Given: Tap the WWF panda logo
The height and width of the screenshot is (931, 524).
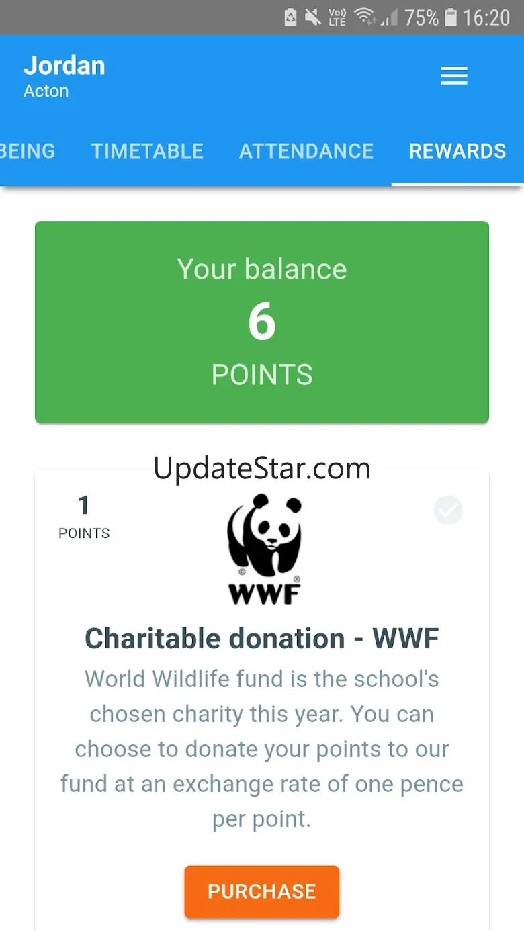Looking at the screenshot, I should pos(263,549).
